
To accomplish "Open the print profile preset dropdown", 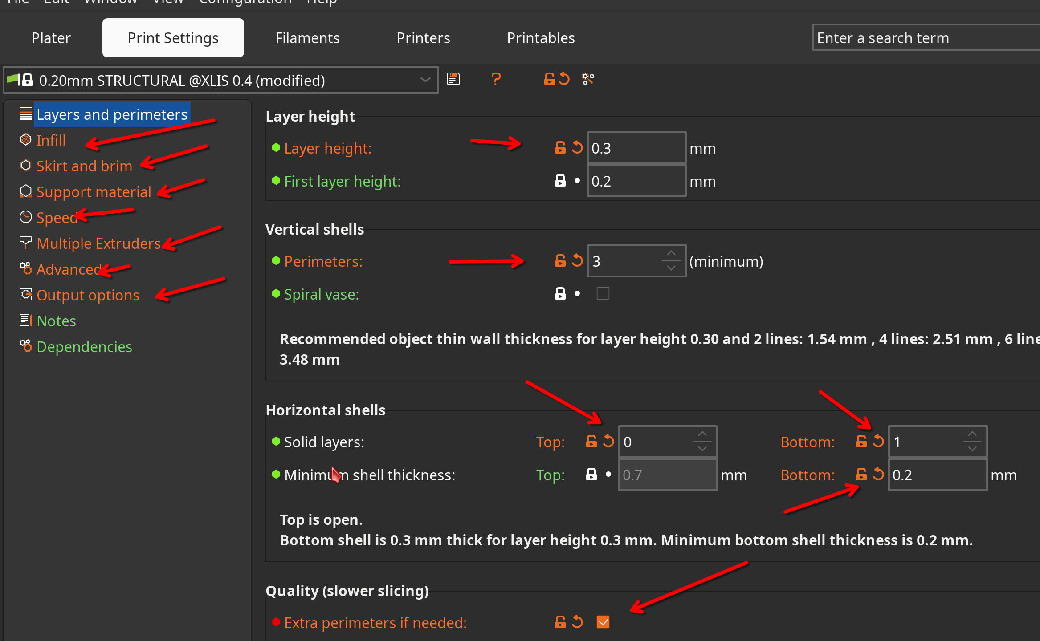I will [425, 80].
